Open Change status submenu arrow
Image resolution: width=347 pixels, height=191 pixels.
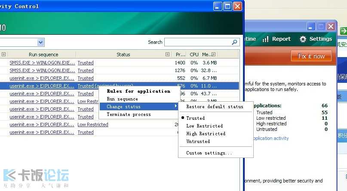[175, 106]
